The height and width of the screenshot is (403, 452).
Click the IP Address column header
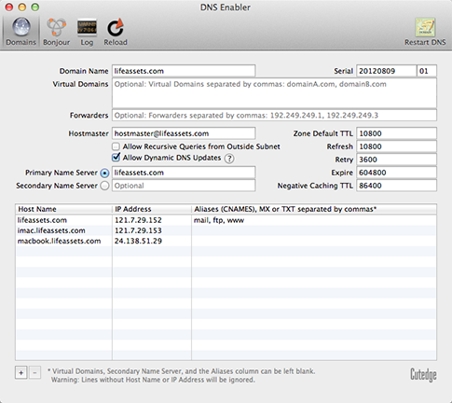pyautogui.click(x=152, y=209)
